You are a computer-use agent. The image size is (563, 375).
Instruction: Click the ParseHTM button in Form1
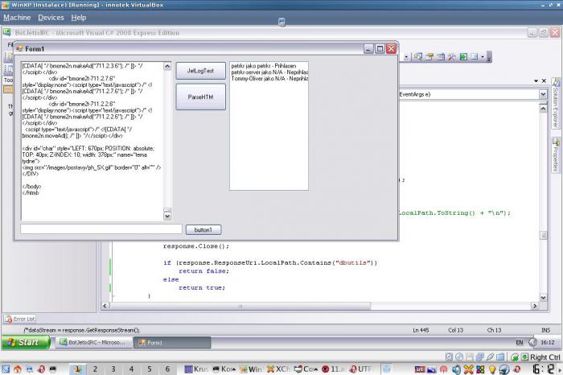[201, 97]
